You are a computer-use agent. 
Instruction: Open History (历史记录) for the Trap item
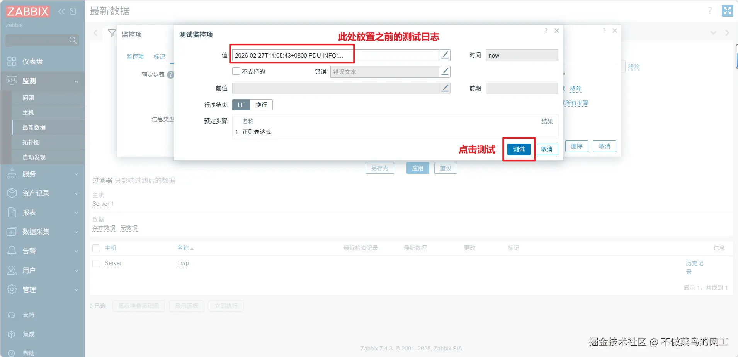pos(694,267)
